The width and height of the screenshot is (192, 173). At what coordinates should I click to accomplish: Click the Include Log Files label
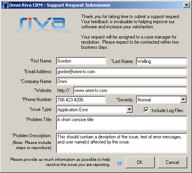click(x=167, y=110)
